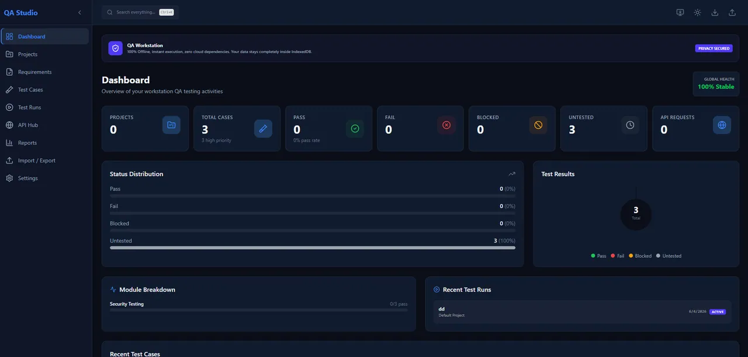Screen dimensions: 748x357
Task: Toggle the Untested legend item
Action: click(669, 256)
